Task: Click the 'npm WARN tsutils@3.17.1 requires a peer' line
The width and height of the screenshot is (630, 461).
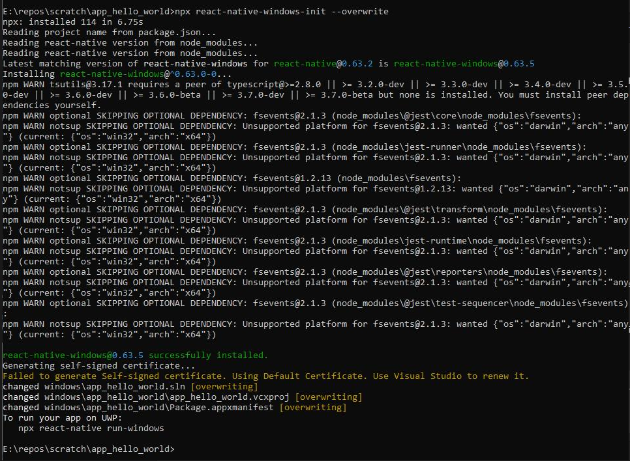Action: click(315, 84)
